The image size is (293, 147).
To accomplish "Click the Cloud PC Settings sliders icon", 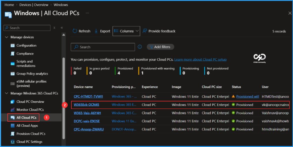I will [12, 142].
